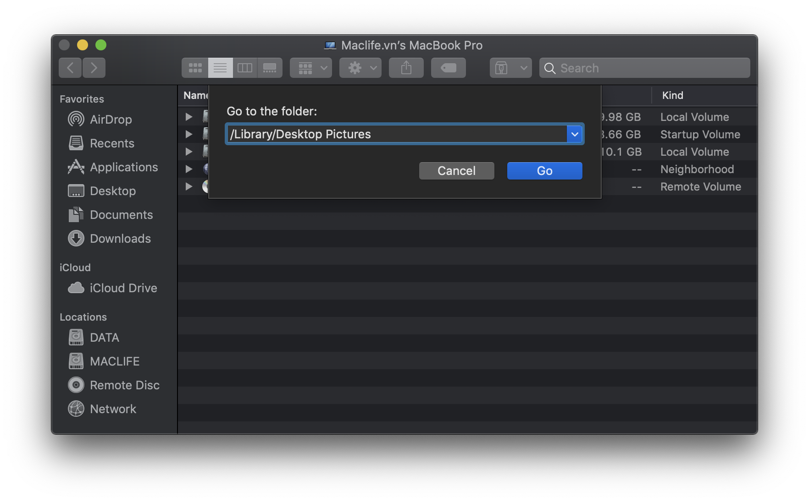Open AirDrop in the sidebar
The image size is (809, 502).
(x=111, y=120)
